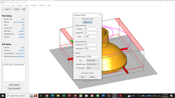Open the Mill Direction Climb dropdown
Image resolution: width=175 pixels, height=98 pixels.
pyautogui.click(x=93, y=68)
